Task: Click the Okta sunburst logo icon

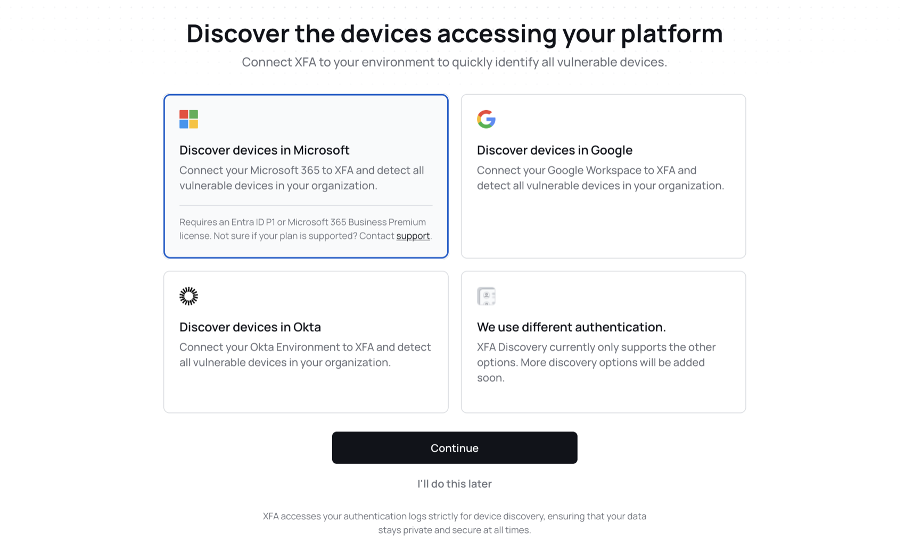Action: (188, 296)
